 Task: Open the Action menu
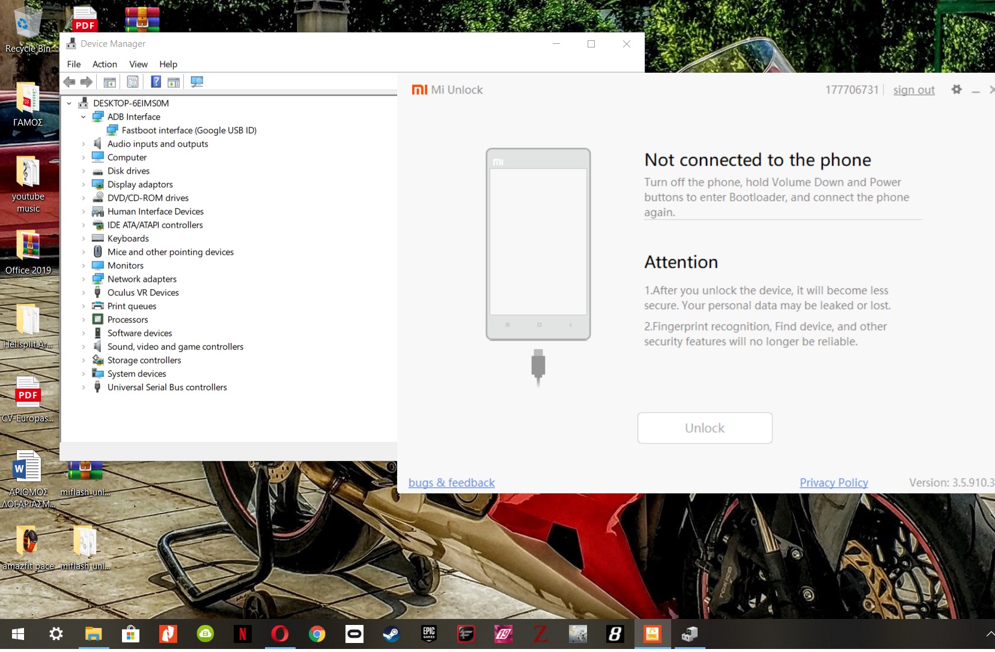(105, 64)
